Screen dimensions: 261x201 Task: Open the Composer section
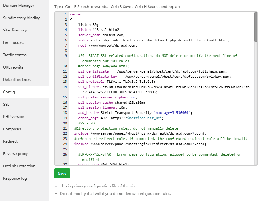tap(12, 129)
